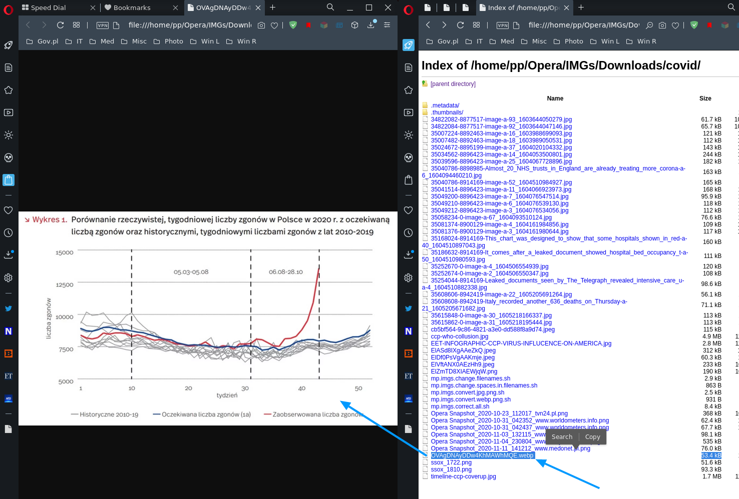Open Misc bookmark folder, left window
The image size is (739, 499).
click(x=134, y=41)
